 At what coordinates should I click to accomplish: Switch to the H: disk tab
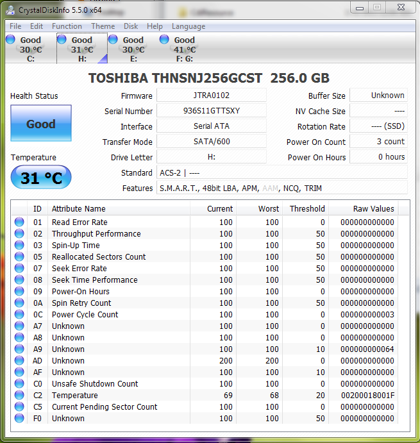click(81, 49)
